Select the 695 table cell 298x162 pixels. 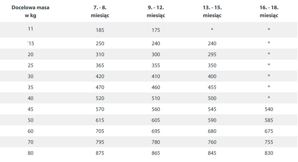[156, 131]
